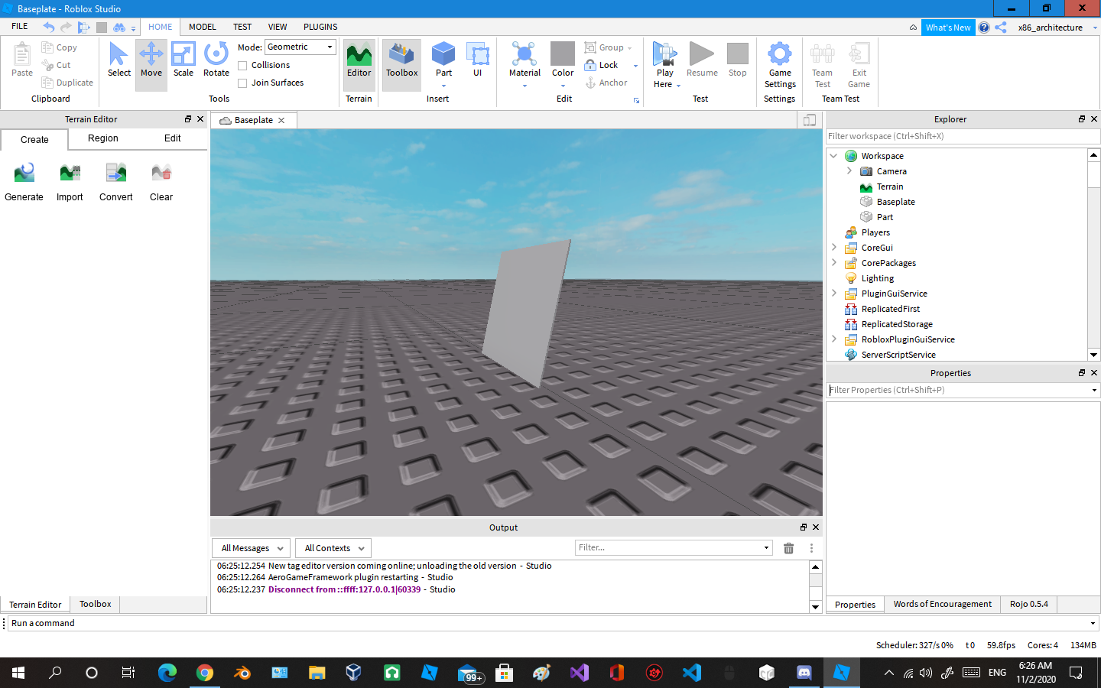Enable the Collisions checkbox

click(242, 66)
